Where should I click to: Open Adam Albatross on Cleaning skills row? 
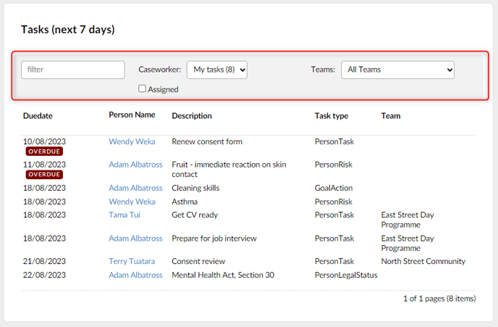click(x=135, y=188)
